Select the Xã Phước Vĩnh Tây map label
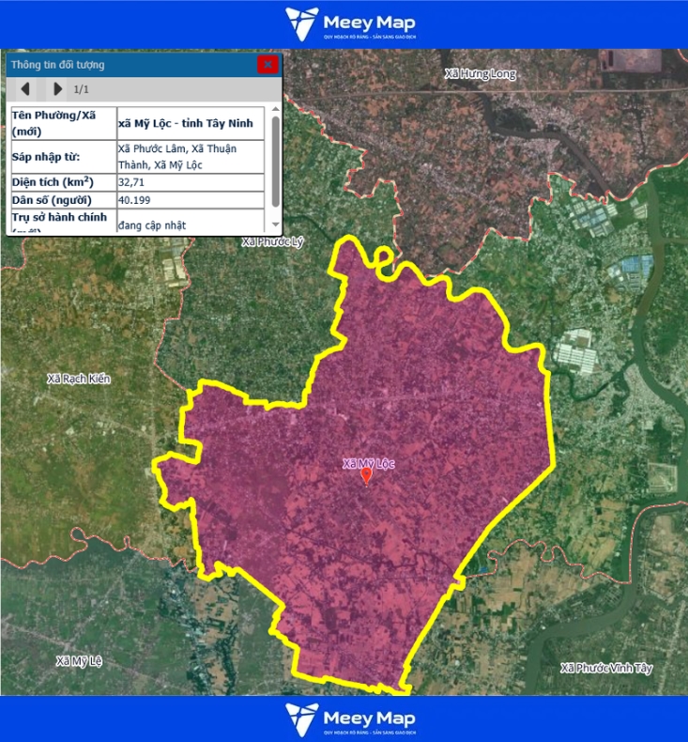This screenshot has height=742, width=688. pyautogui.click(x=605, y=668)
